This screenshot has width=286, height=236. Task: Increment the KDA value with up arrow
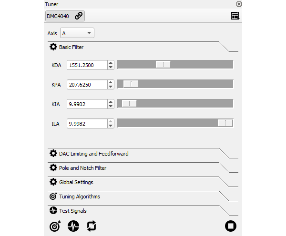pos(111,62)
